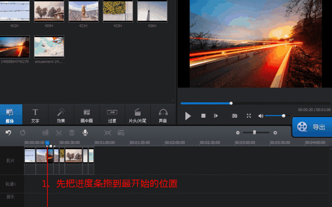Click the microphone voiceover record icon
Image resolution: width=332 pixels, height=207 pixels.
(85, 132)
